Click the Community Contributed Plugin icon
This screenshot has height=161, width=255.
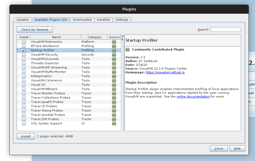[x=127, y=49]
